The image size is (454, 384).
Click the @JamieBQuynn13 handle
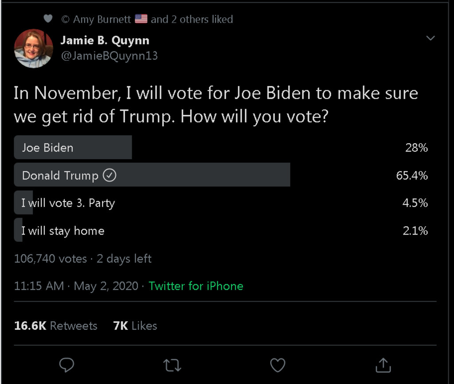click(x=109, y=56)
